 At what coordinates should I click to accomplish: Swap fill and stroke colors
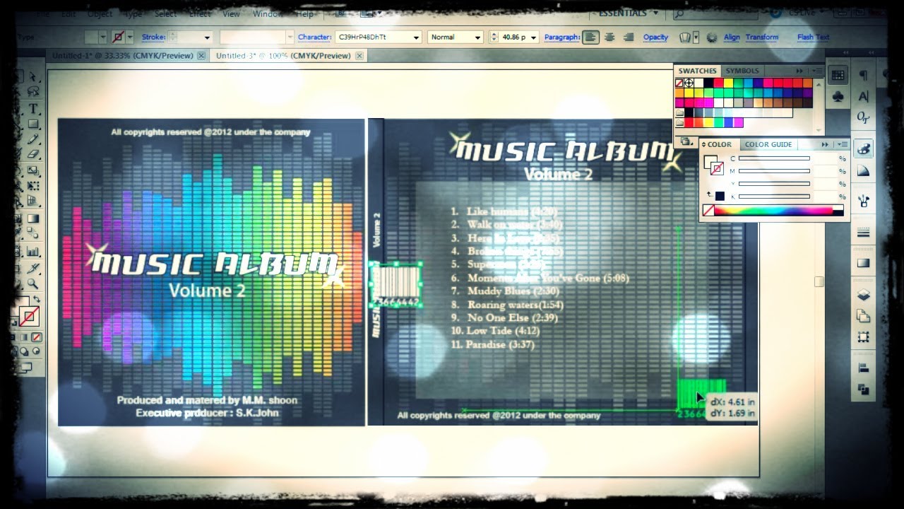(x=36, y=298)
